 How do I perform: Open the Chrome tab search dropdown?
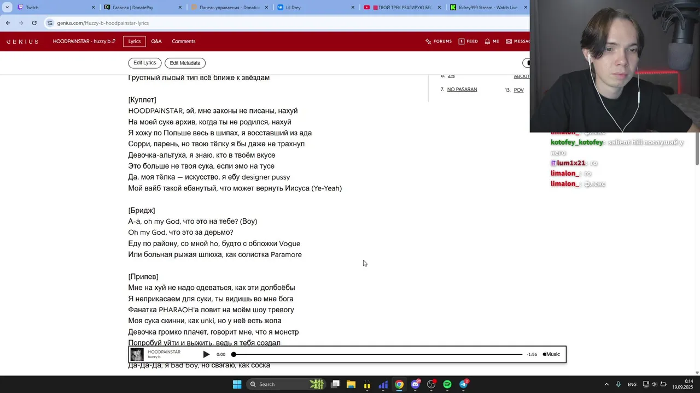[7, 8]
